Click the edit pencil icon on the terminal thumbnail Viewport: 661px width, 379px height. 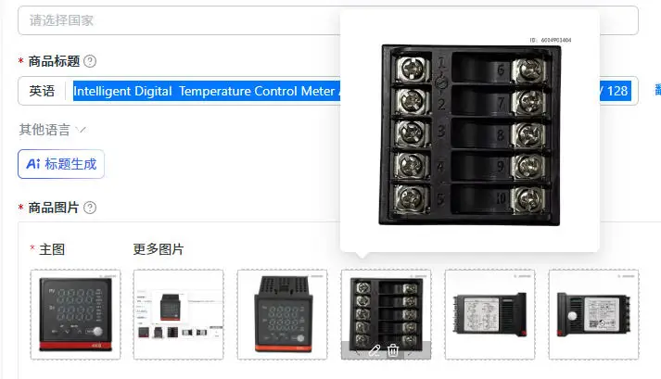(x=374, y=351)
